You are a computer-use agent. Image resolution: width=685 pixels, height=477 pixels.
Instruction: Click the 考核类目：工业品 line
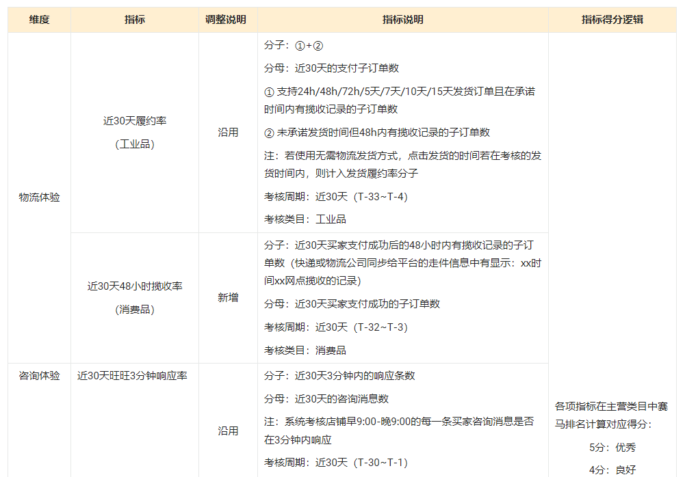coord(305,219)
